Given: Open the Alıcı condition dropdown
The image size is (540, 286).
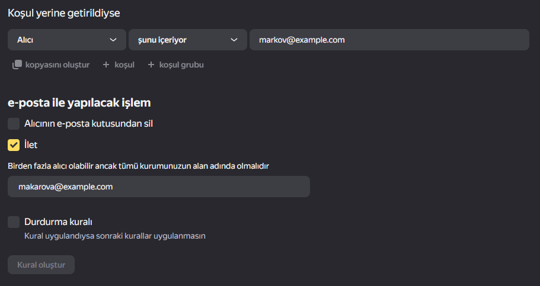Looking at the screenshot, I should 67,40.
